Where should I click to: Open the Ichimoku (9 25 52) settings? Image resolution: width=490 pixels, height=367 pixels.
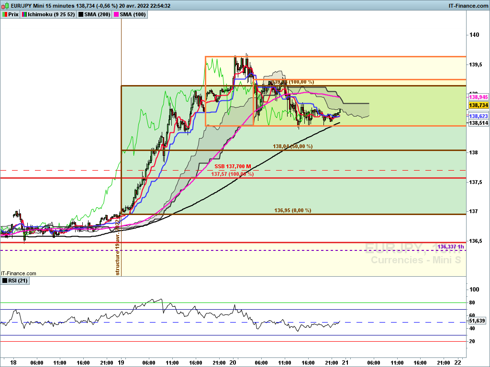click(49, 15)
